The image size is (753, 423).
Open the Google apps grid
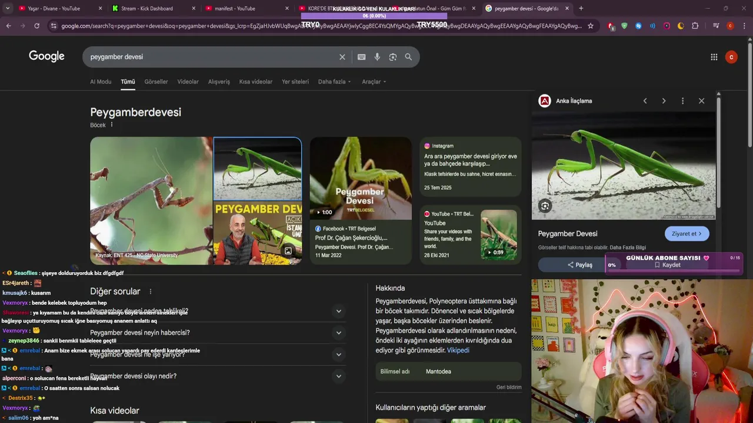click(714, 57)
